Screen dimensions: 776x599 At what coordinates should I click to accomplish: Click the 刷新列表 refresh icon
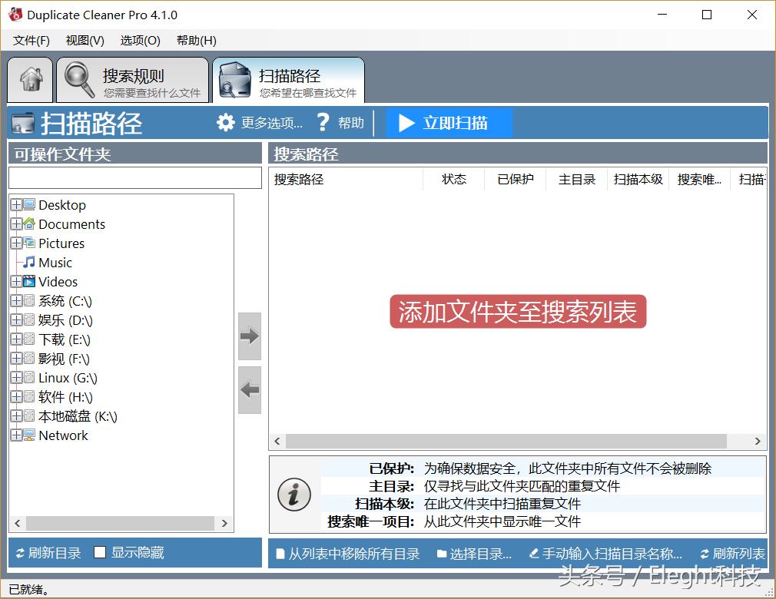pos(706,552)
